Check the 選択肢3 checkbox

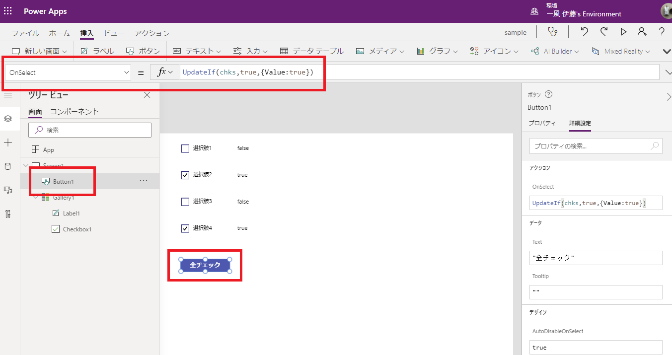[x=185, y=202]
